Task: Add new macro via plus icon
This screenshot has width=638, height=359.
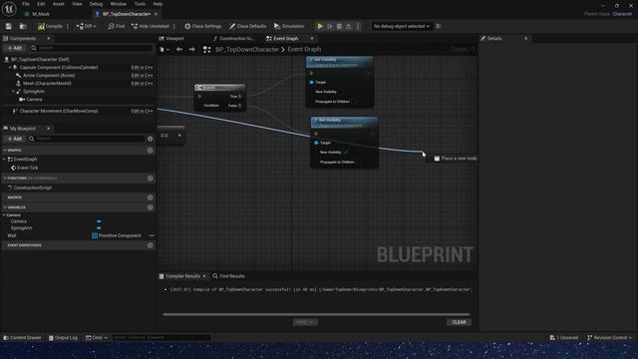Action: click(151, 197)
